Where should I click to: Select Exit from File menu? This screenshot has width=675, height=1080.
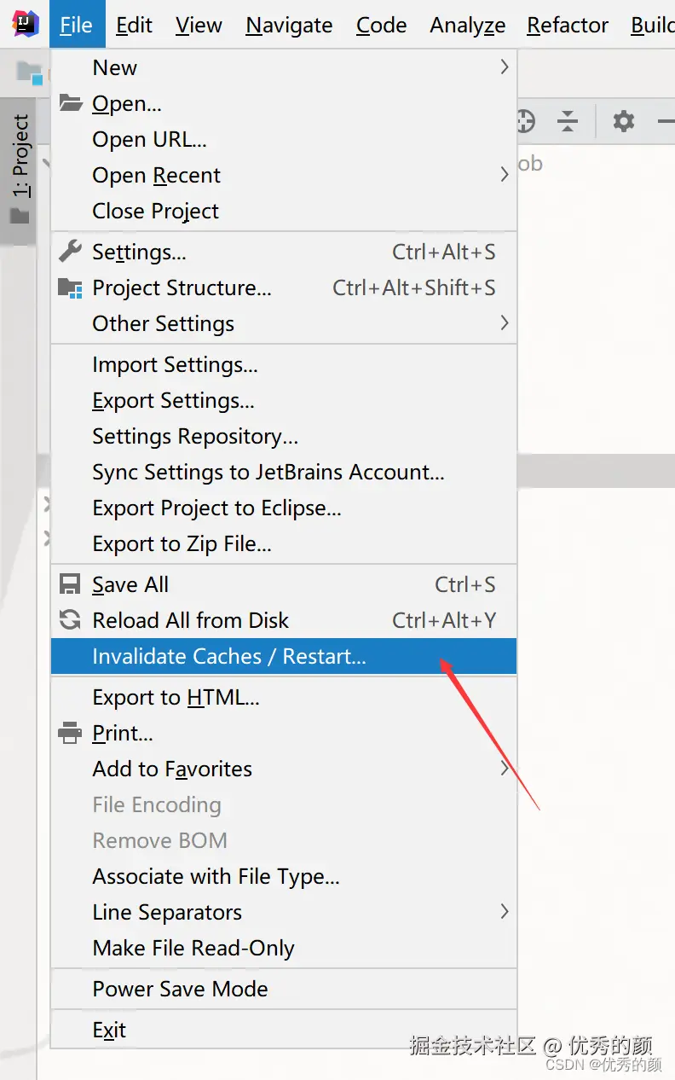click(284, 1030)
